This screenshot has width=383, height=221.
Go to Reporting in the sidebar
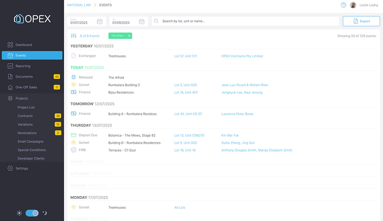tap(23, 66)
